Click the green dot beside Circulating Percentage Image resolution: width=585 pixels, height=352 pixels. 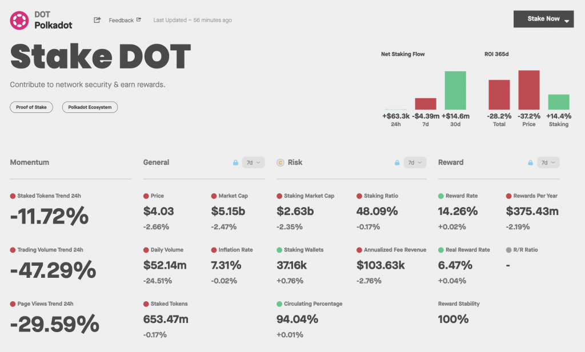pyautogui.click(x=279, y=304)
